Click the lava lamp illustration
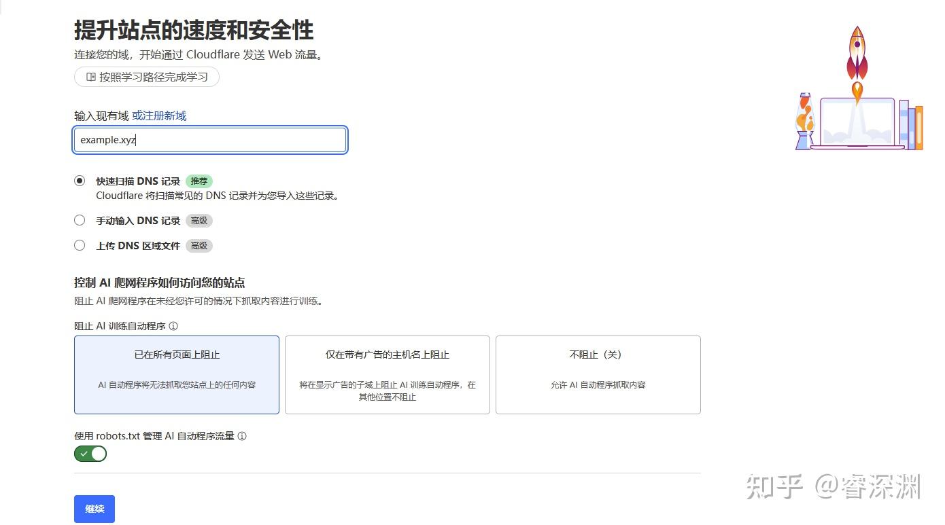The width and height of the screenshot is (945, 525). click(805, 122)
